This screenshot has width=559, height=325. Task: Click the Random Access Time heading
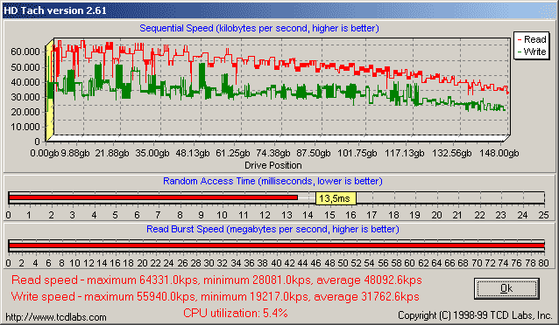[272, 181]
